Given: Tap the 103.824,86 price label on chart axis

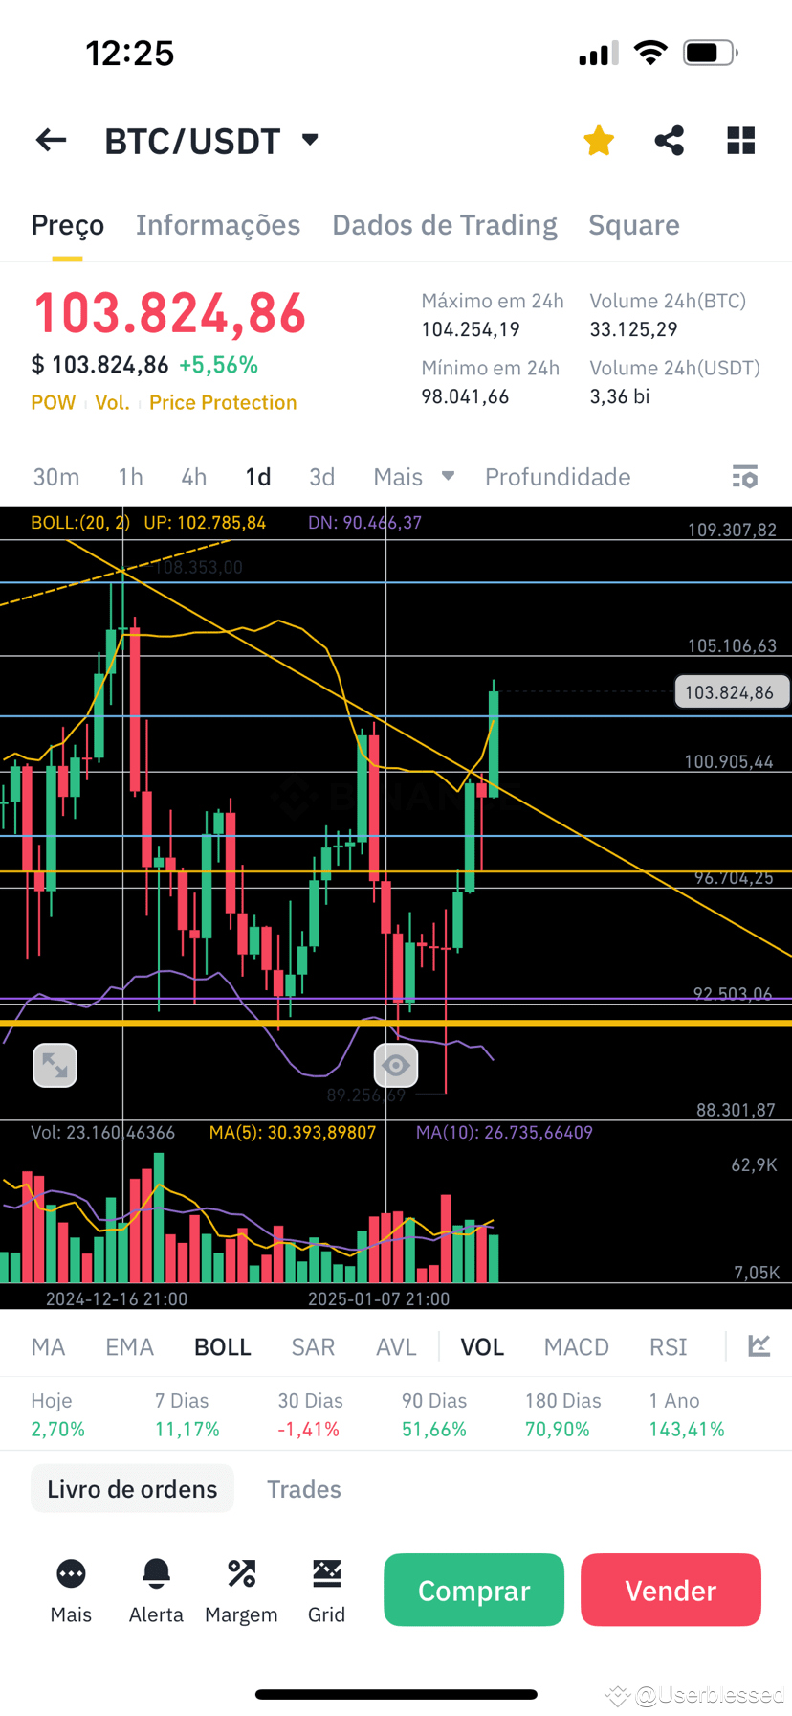Looking at the screenshot, I should point(732,692).
